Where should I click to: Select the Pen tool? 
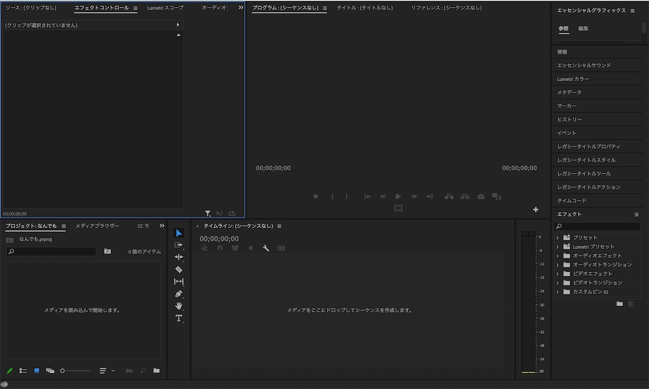pyautogui.click(x=178, y=294)
